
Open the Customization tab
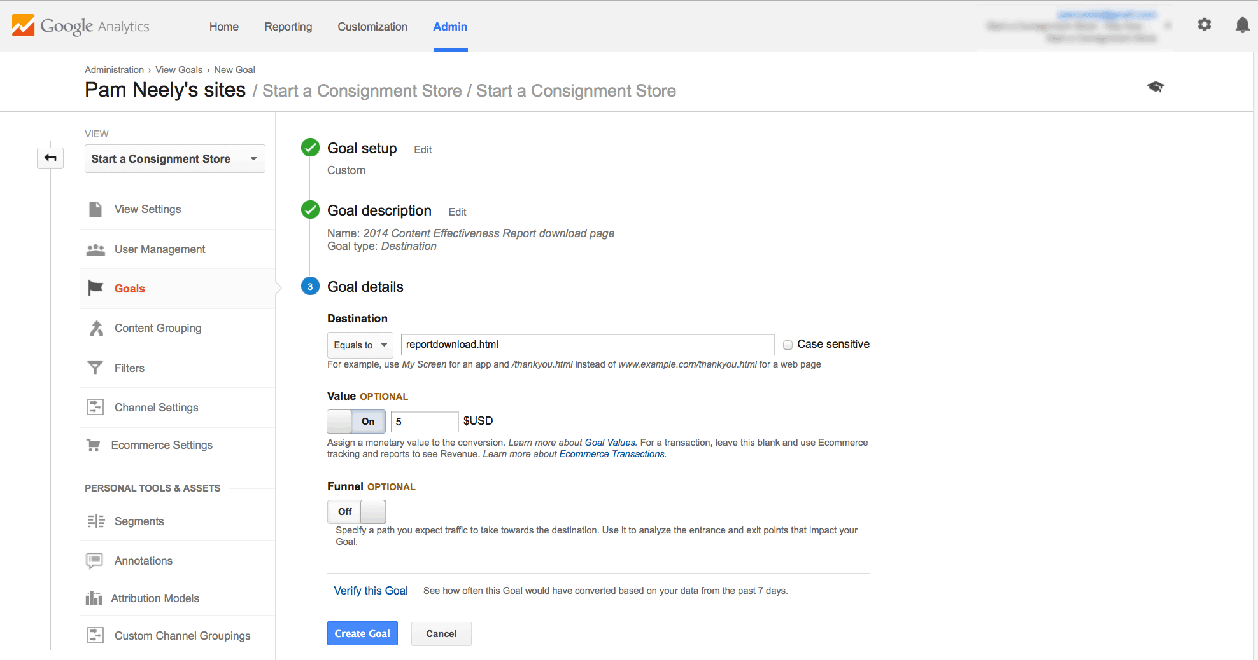pyautogui.click(x=372, y=27)
